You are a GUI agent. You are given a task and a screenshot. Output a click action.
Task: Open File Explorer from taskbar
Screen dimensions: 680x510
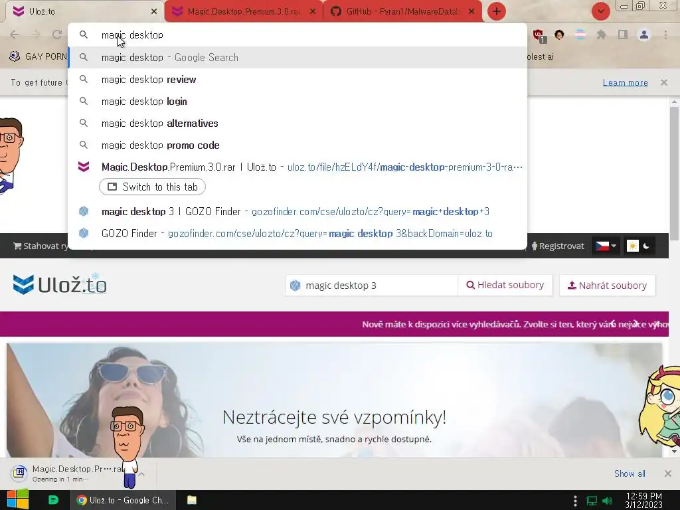[x=191, y=500]
